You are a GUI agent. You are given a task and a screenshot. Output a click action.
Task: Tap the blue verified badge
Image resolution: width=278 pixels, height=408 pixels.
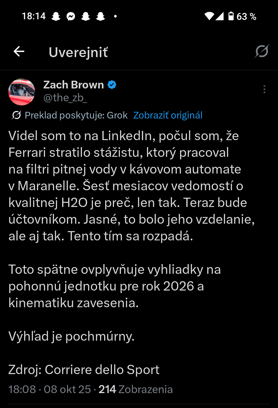(x=112, y=85)
